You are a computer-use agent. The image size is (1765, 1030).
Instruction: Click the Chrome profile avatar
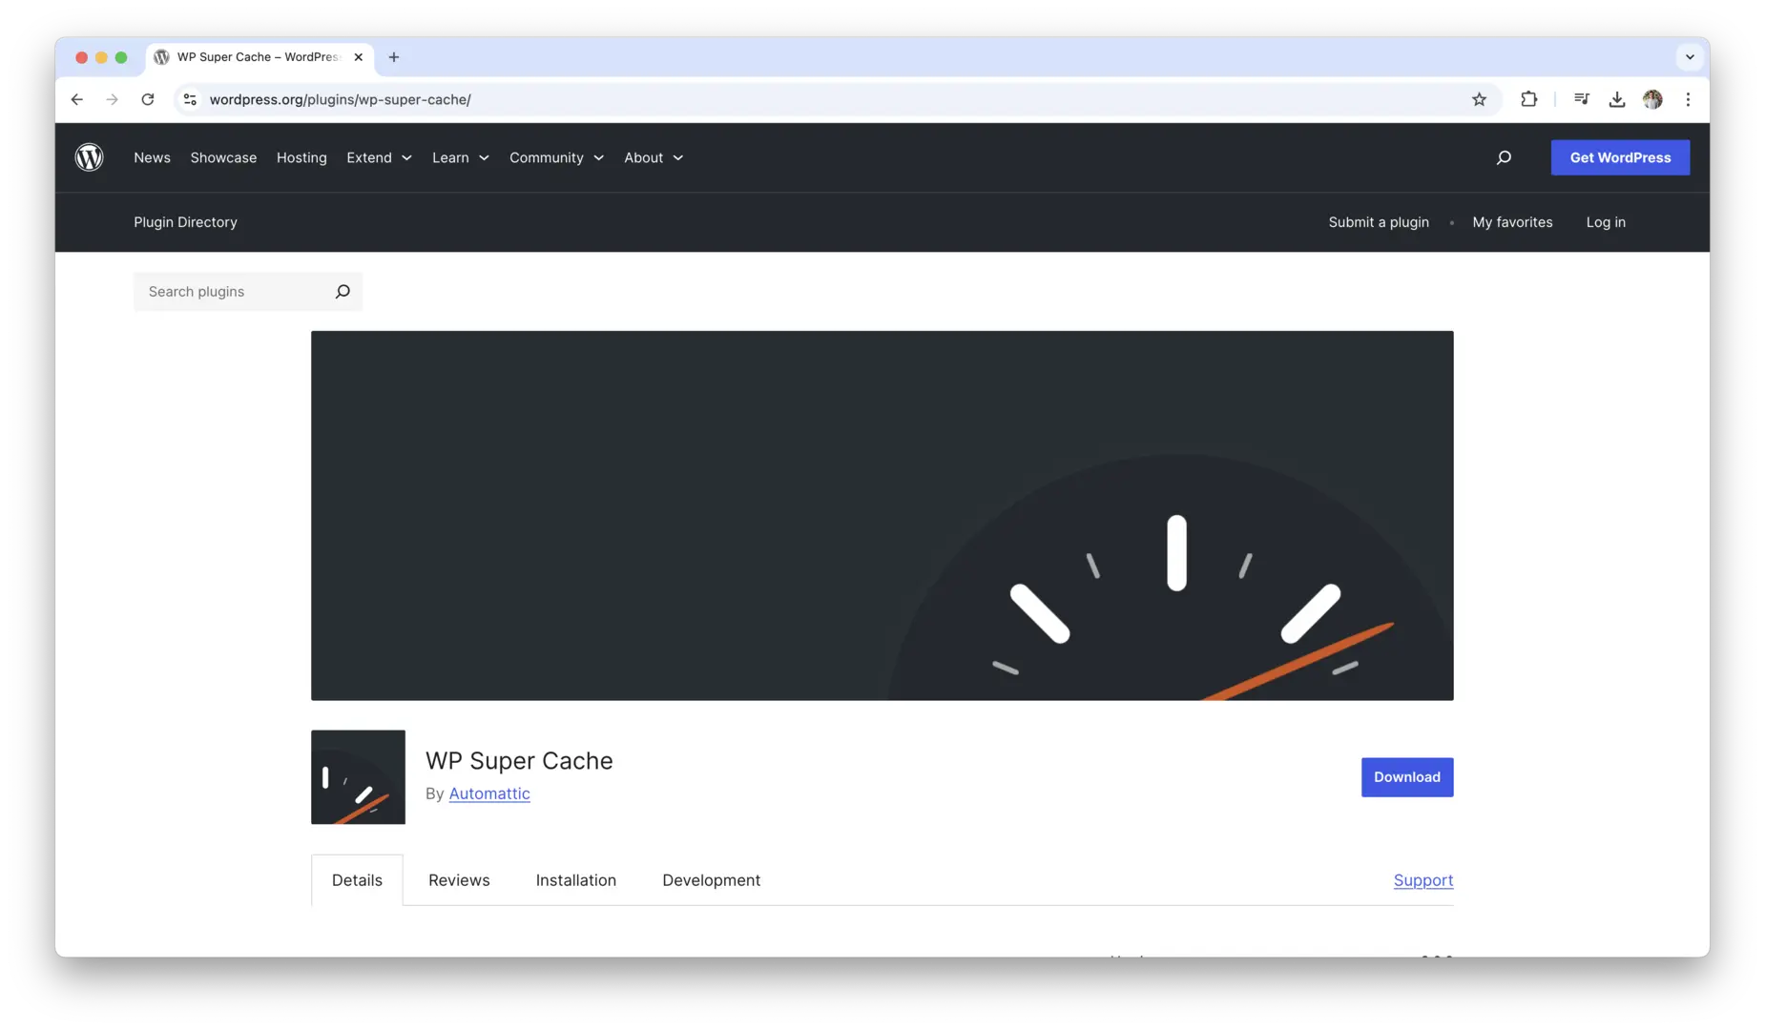(1653, 99)
